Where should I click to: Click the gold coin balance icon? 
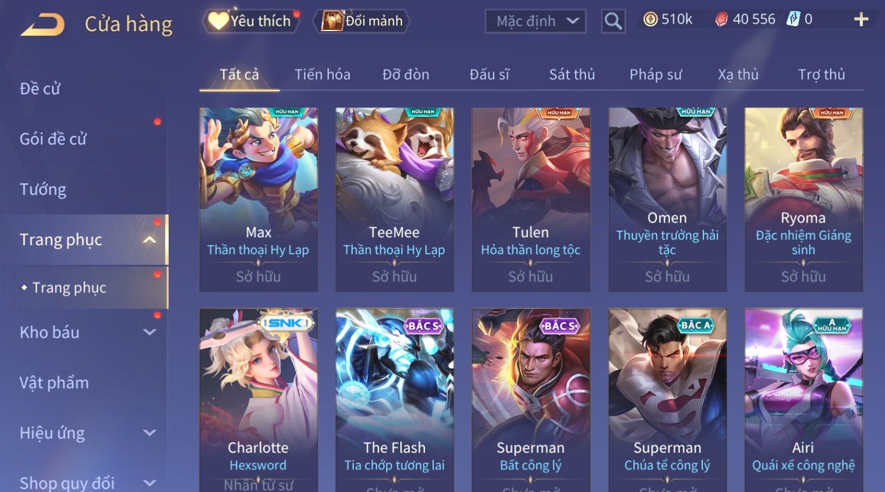pos(650,19)
